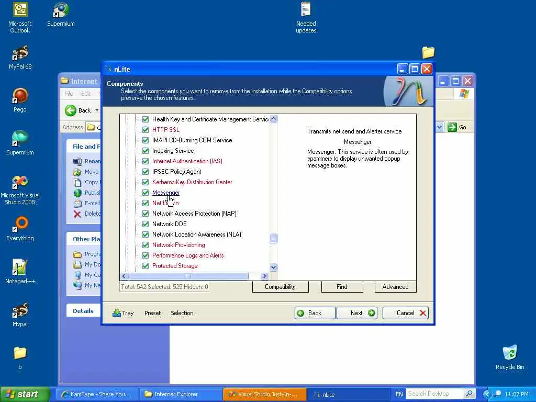Click the Tray icon in nLite
Viewport: 536px width, 402px height.
click(117, 313)
